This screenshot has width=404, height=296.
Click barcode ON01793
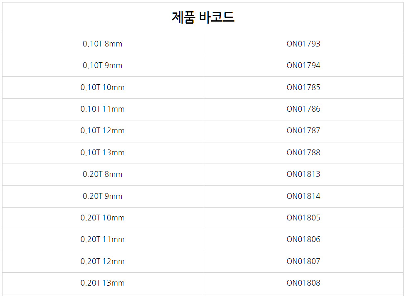303,44
